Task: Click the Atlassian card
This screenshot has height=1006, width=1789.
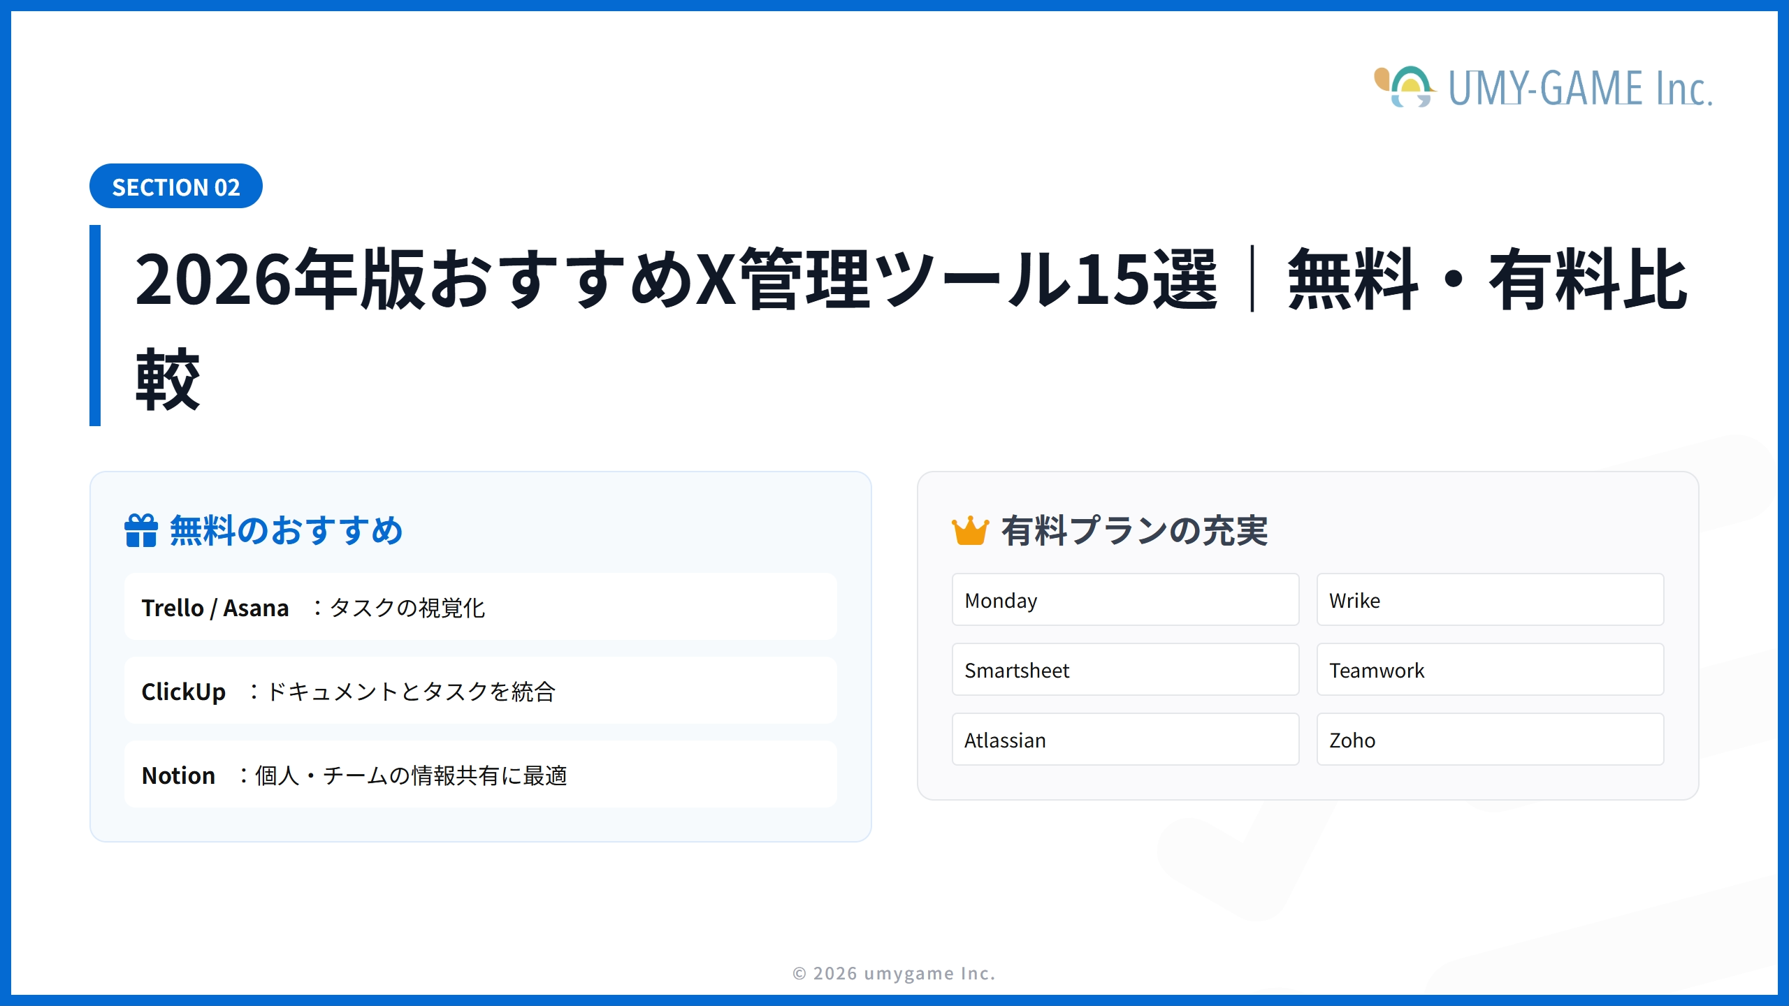Action: point(1125,739)
